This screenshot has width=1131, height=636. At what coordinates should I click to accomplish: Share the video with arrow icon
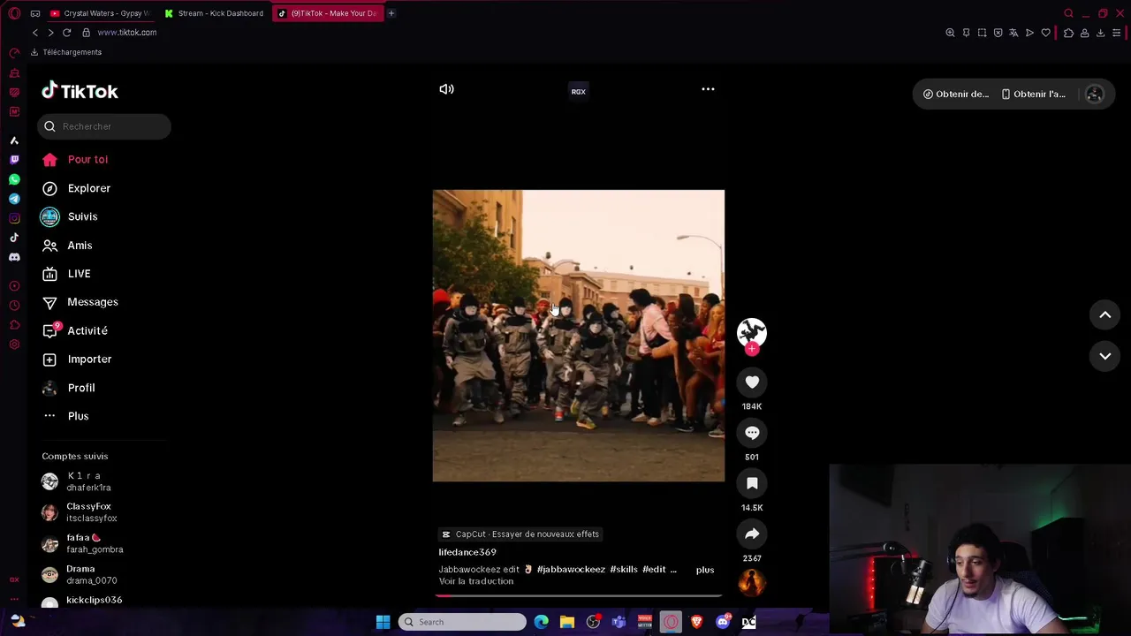click(x=752, y=534)
